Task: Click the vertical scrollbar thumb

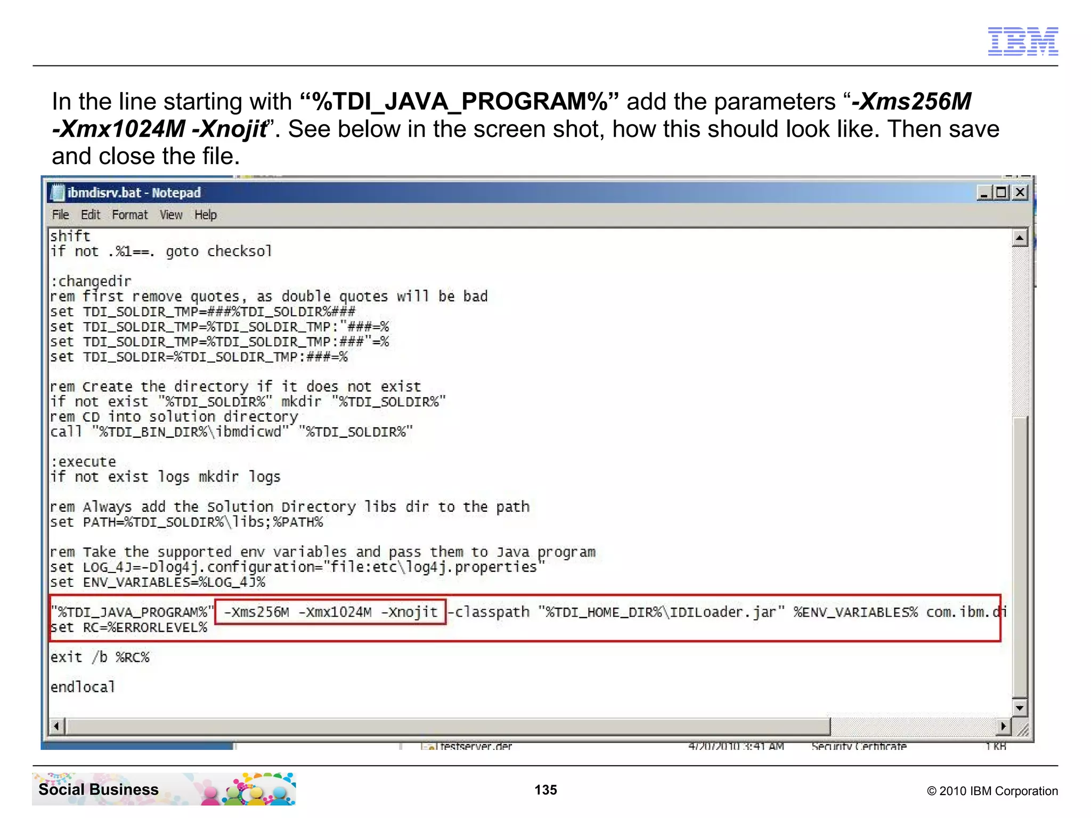Action: 1020,557
